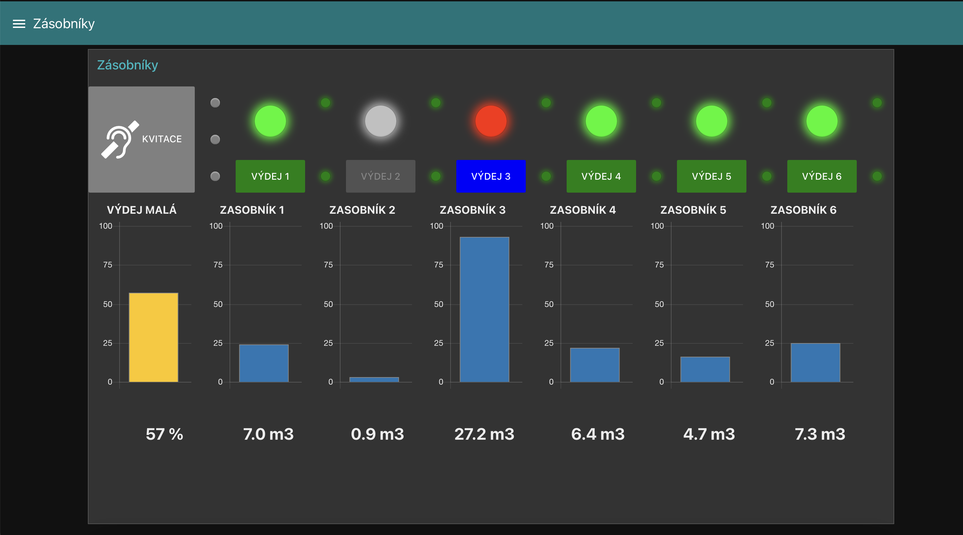Click the yellow VÝDEJ MALÁ level bar
Image resolution: width=963 pixels, height=535 pixels.
pyautogui.click(x=153, y=337)
